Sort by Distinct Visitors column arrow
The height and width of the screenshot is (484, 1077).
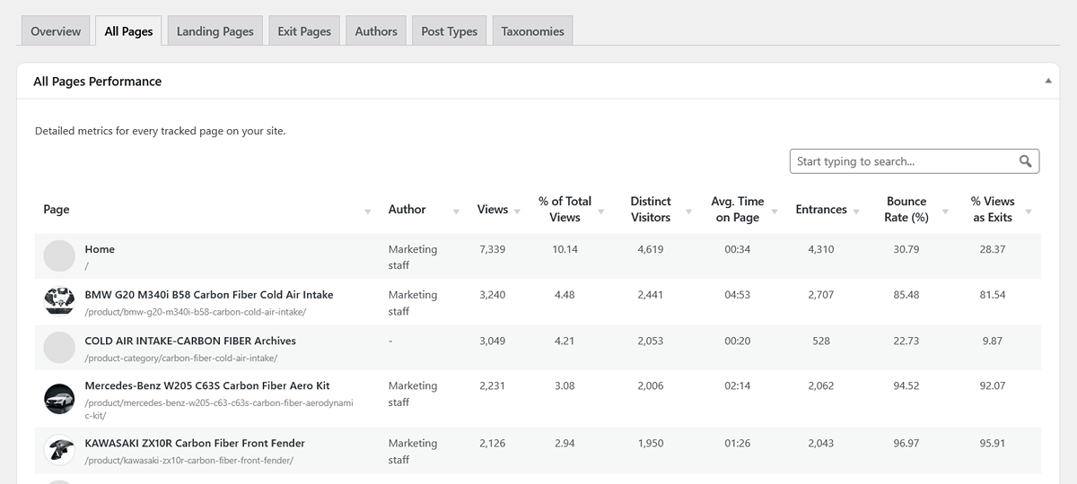click(x=688, y=212)
